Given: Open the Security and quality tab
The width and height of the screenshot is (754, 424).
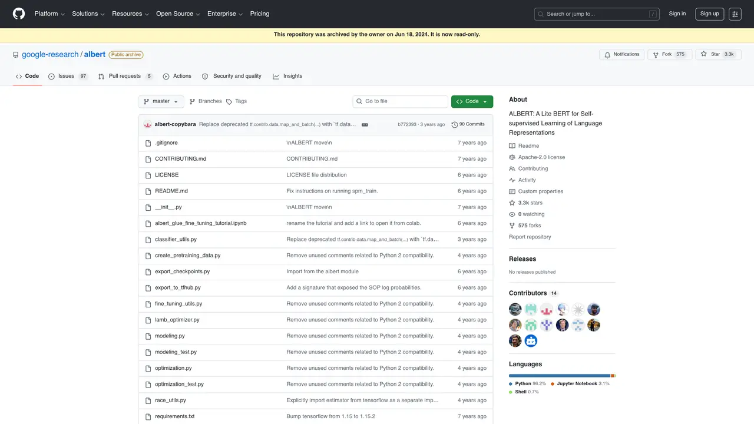Looking at the screenshot, I should click(x=232, y=76).
